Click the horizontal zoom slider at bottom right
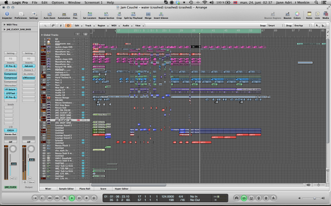This screenshot has width=331, height=206. point(319,185)
